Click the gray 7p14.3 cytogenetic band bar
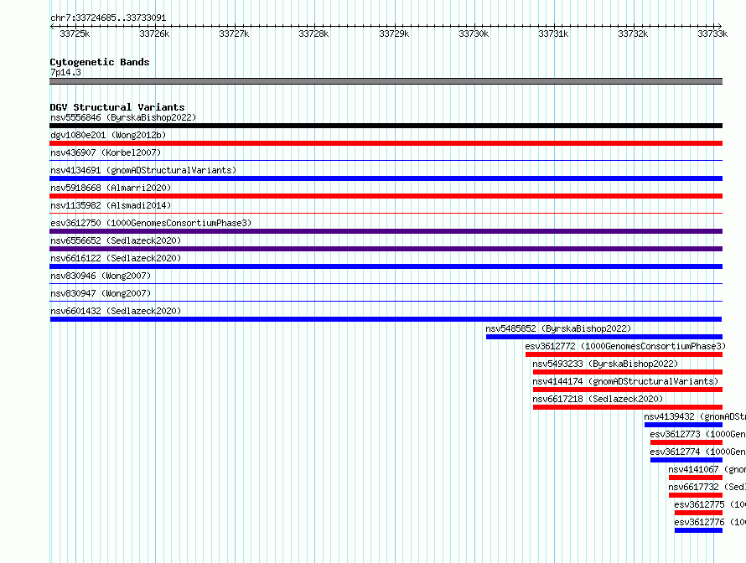 click(386, 81)
